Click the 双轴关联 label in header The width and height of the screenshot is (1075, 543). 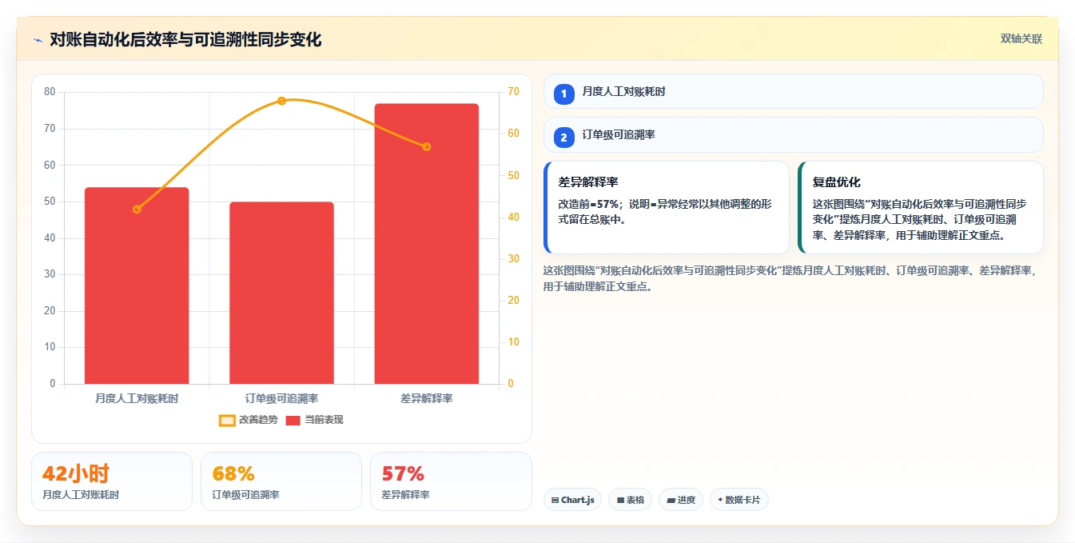[1021, 39]
